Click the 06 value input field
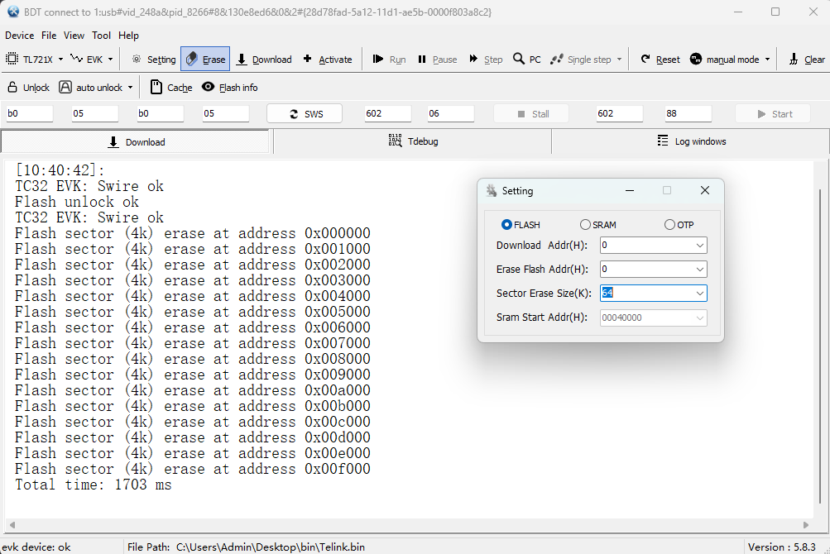Viewport: 830px width, 554px height. (x=451, y=113)
